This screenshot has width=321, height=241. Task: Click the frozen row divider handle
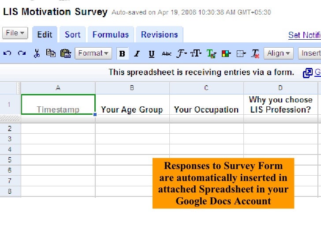pyautogui.click(x=10, y=118)
